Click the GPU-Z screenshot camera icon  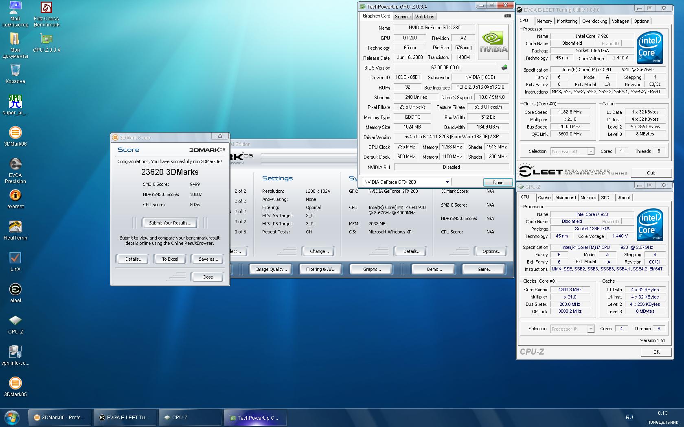coord(507,16)
